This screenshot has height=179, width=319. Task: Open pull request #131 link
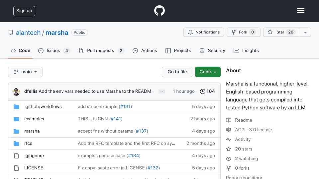[125, 106]
